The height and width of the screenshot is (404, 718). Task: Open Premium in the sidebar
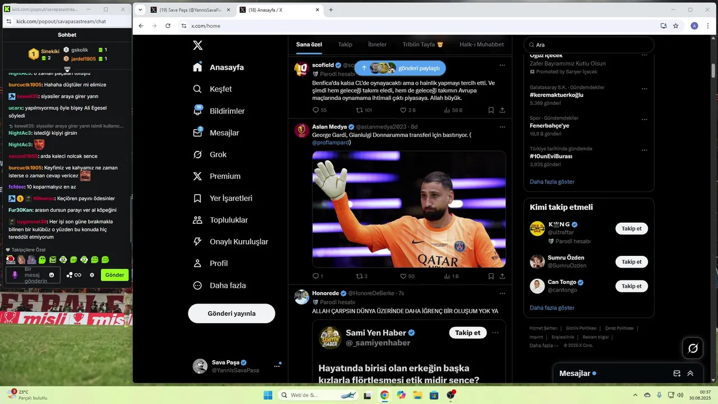tap(217, 176)
